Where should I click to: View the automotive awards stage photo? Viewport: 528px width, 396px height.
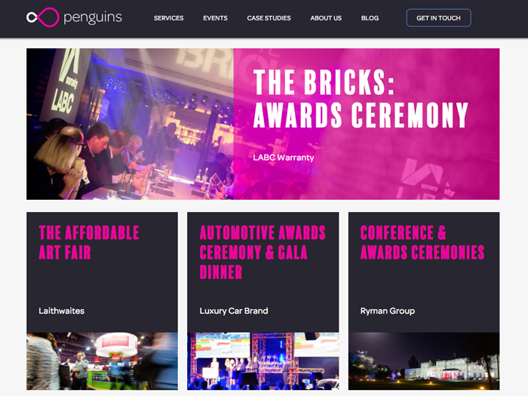point(263,361)
